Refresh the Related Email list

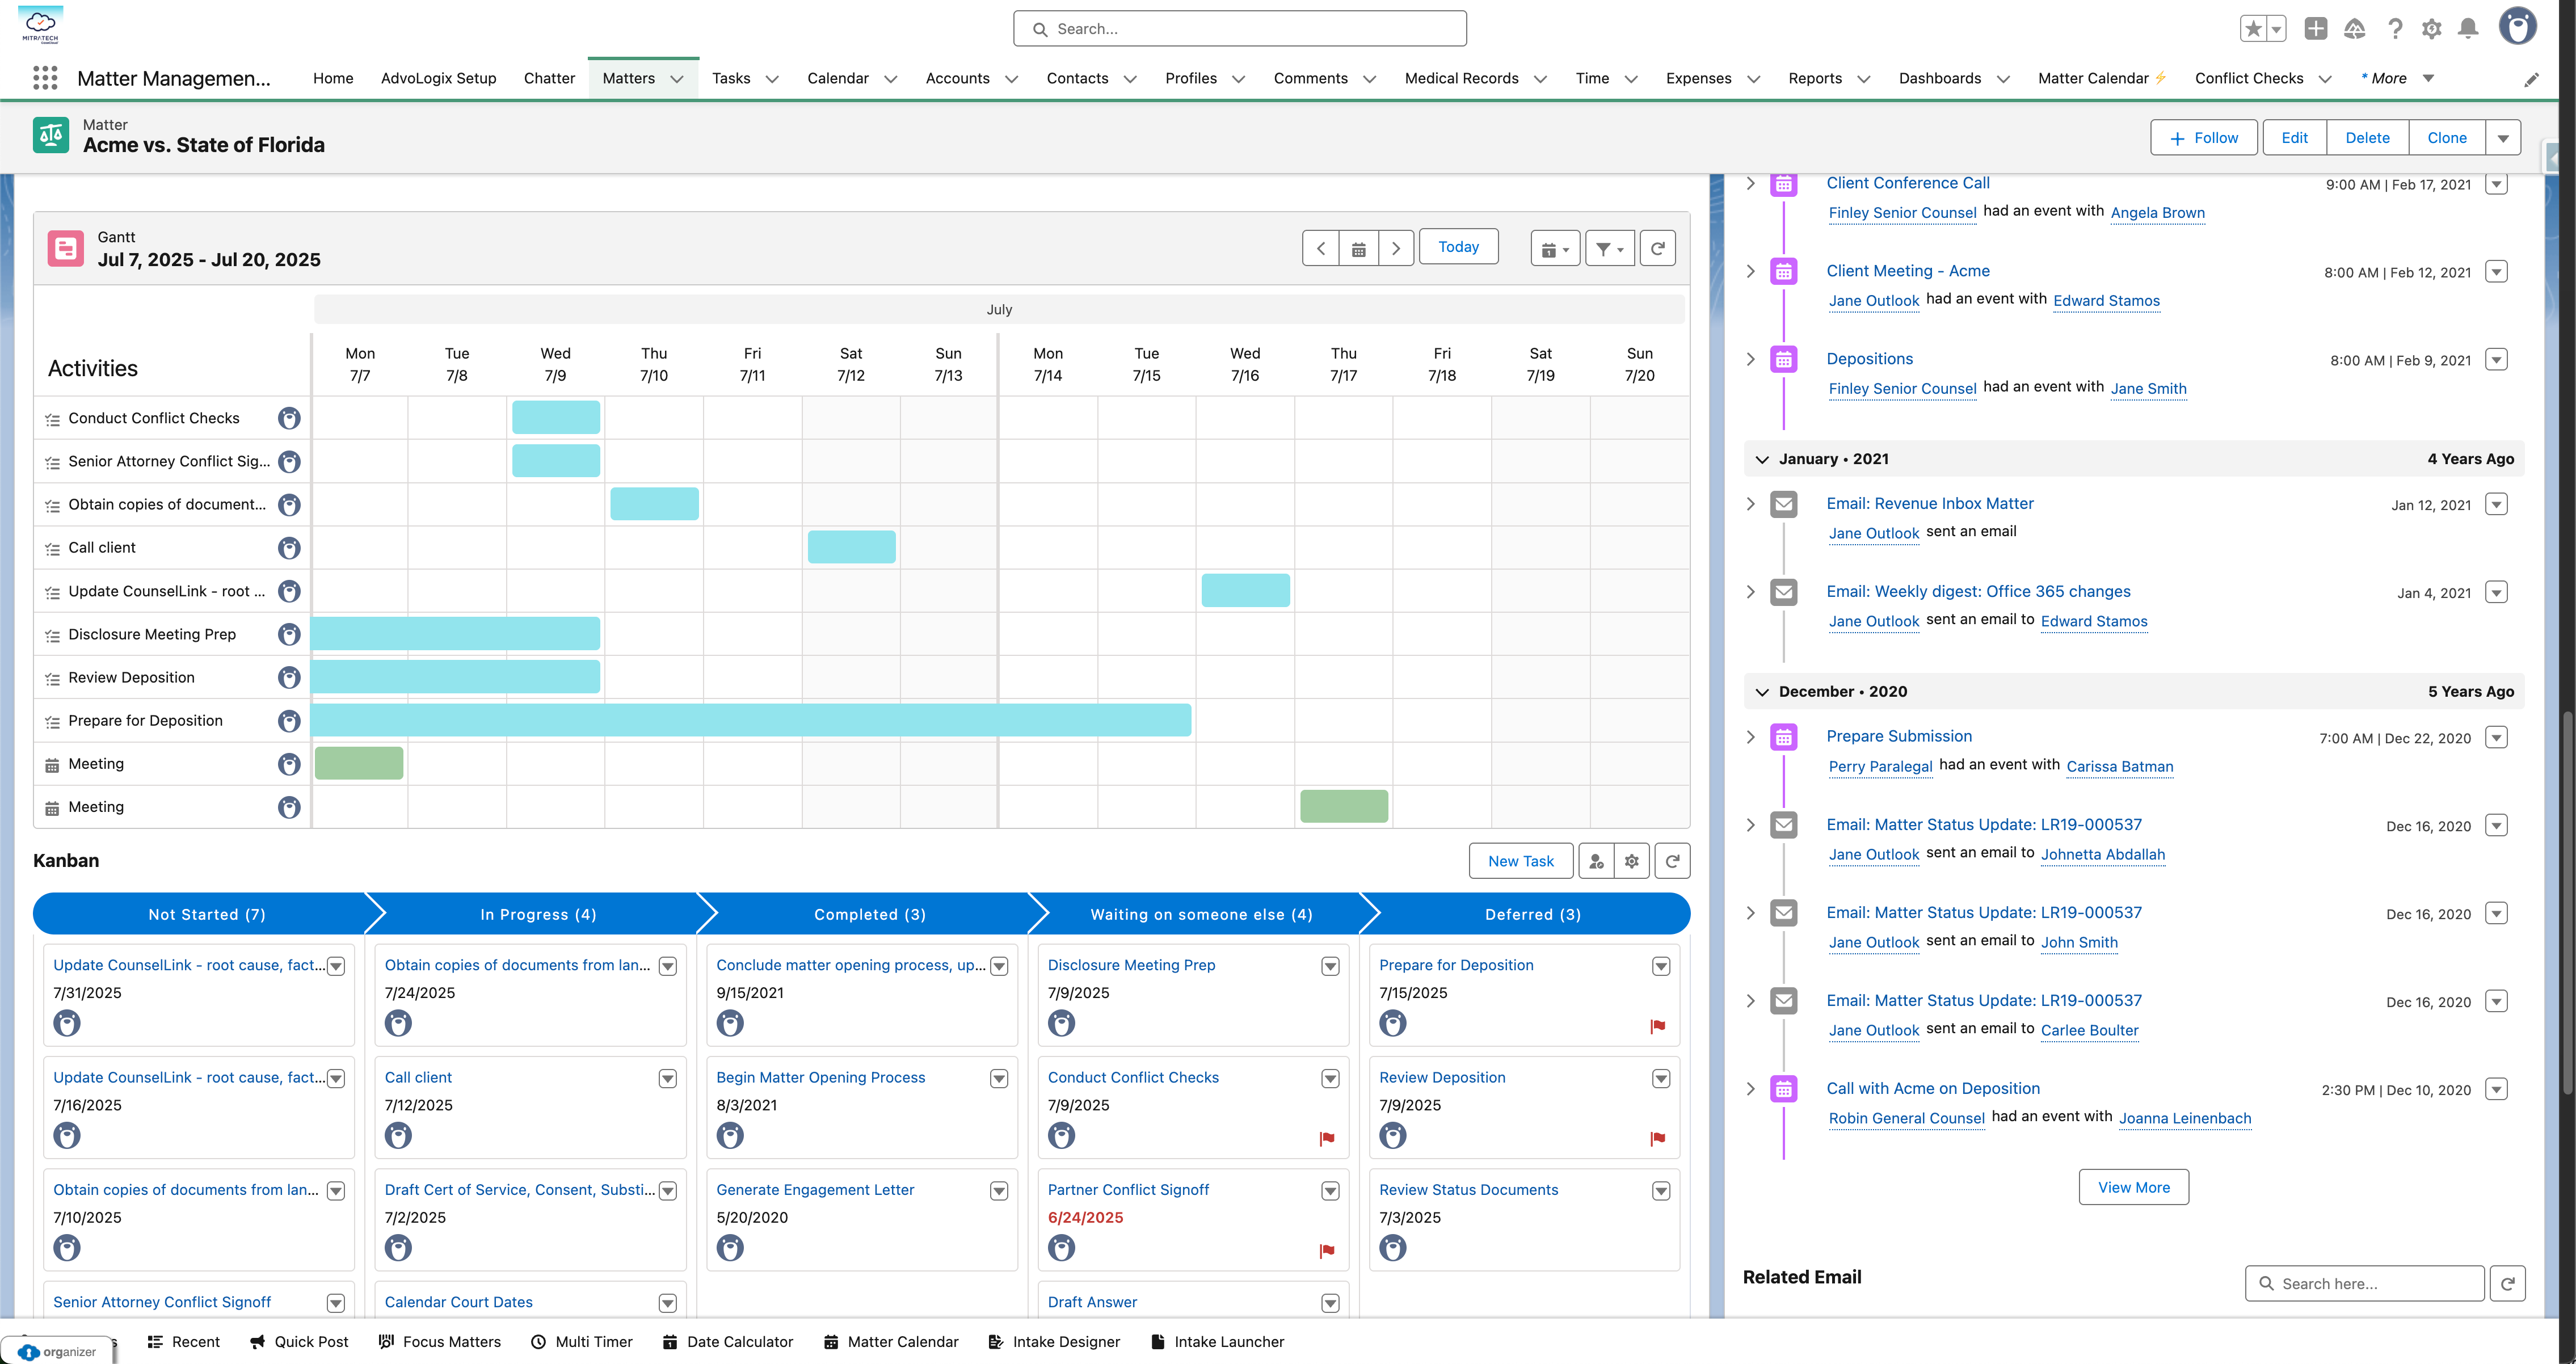click(x=2508, y=1284)
